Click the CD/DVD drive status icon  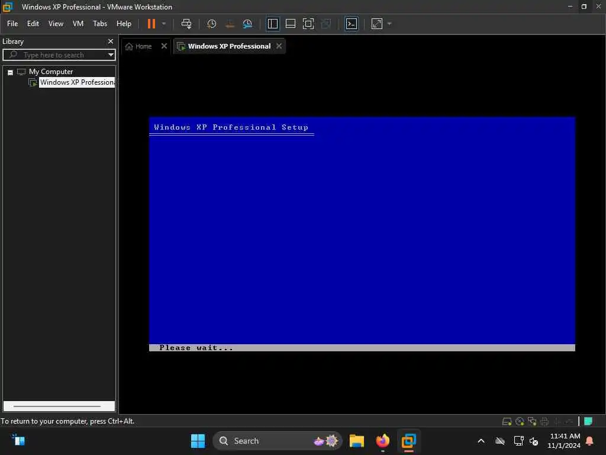pos(520,421)
